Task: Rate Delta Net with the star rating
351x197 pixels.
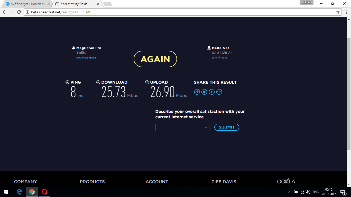Action: pos(219,58)
